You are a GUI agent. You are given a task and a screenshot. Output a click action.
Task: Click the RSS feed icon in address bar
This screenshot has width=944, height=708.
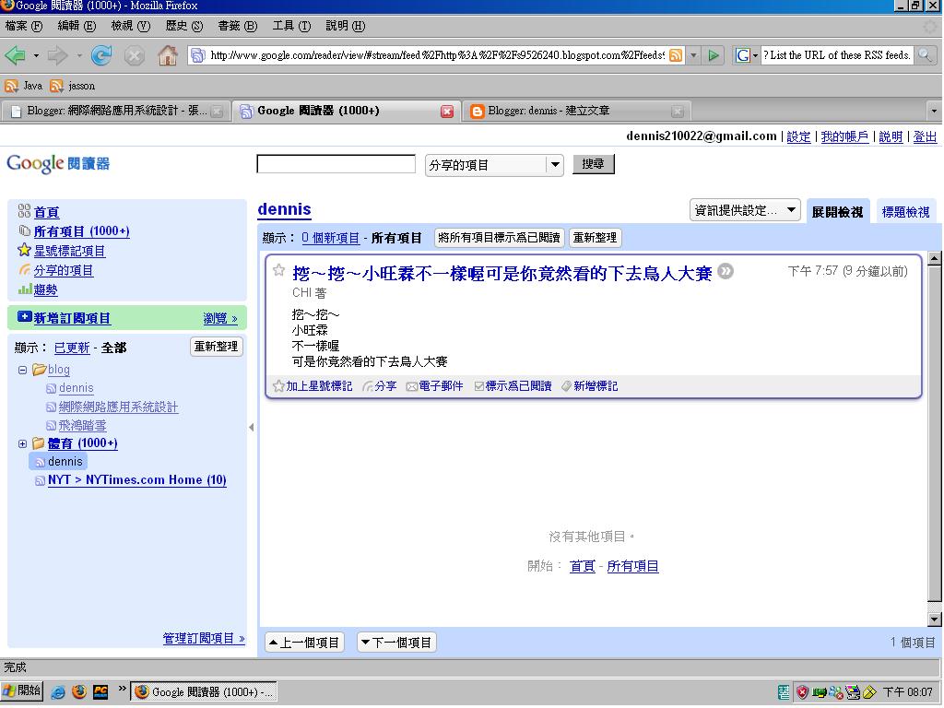point(676,55)
